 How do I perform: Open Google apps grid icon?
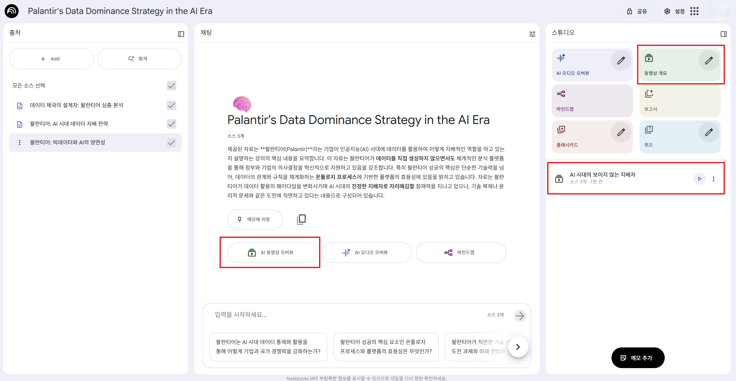pyautogui.click(x=694, y=11)
